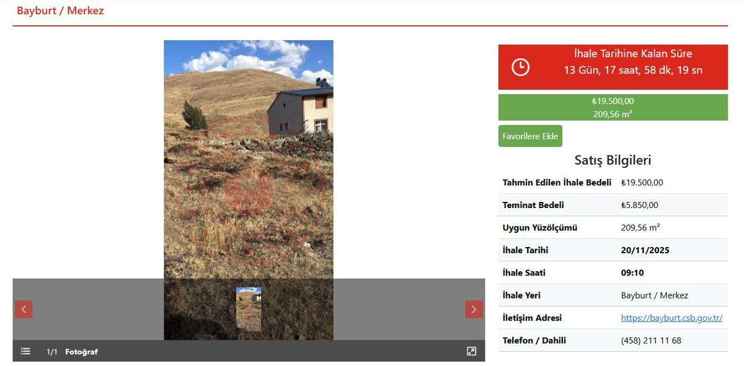Viewport: 744px width, 366px height.
Task: Click the Teminat Bedeli value ₺5.850,00
Action: coord(640,205)
